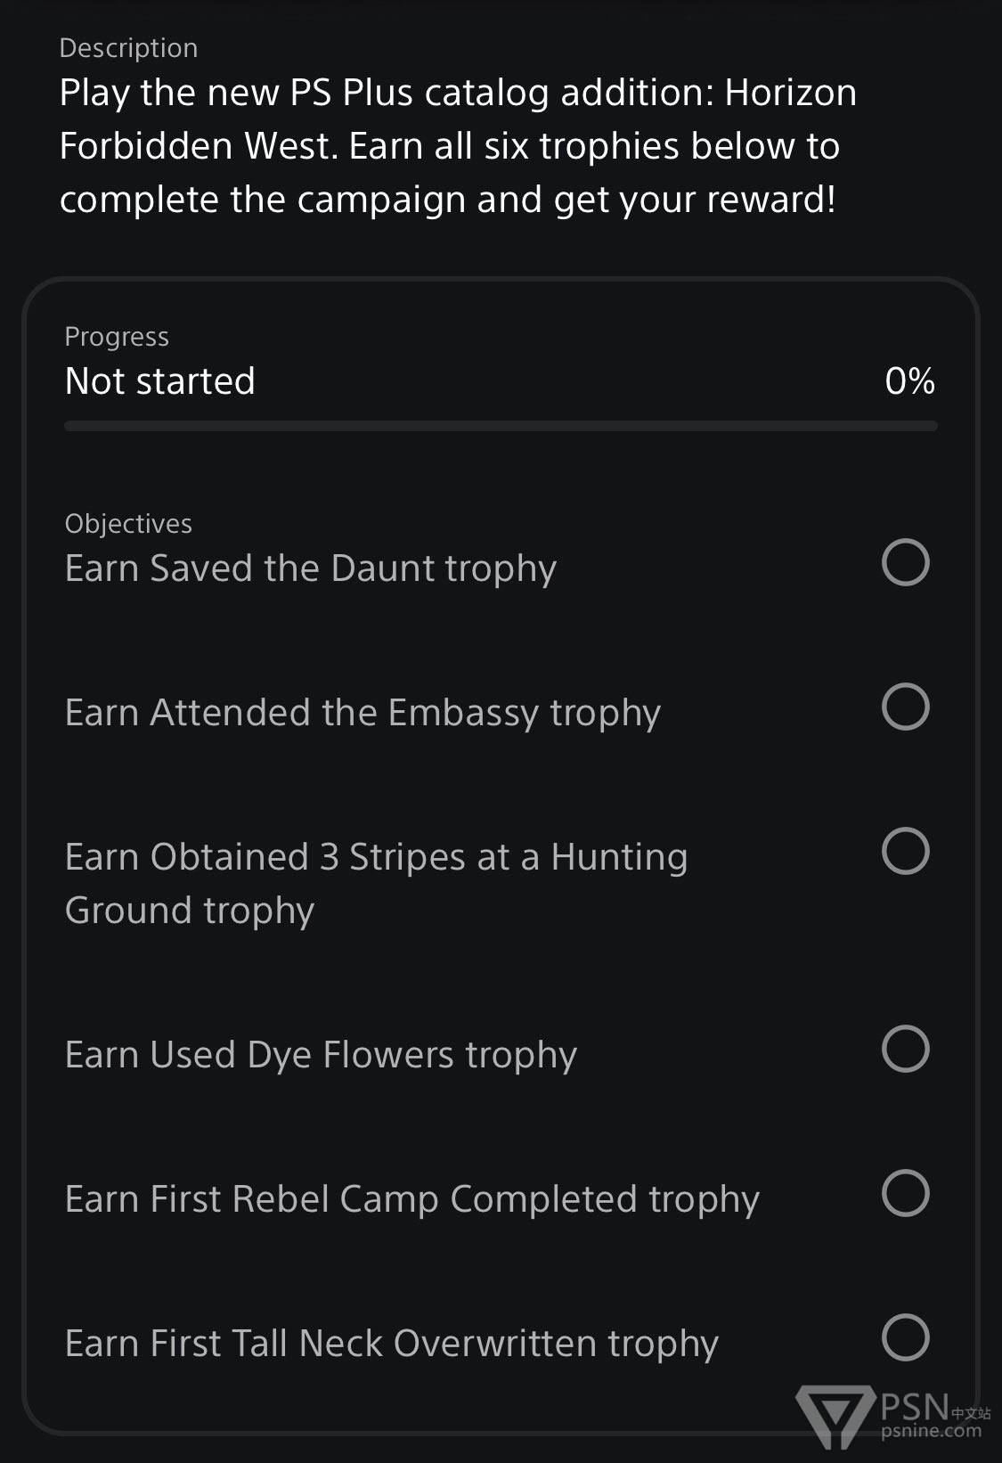The width and height of the screenshot is (1002, 1463).
Task: Click the campaign progress bar
Action: pyautogui.click(x=501, y=426)
